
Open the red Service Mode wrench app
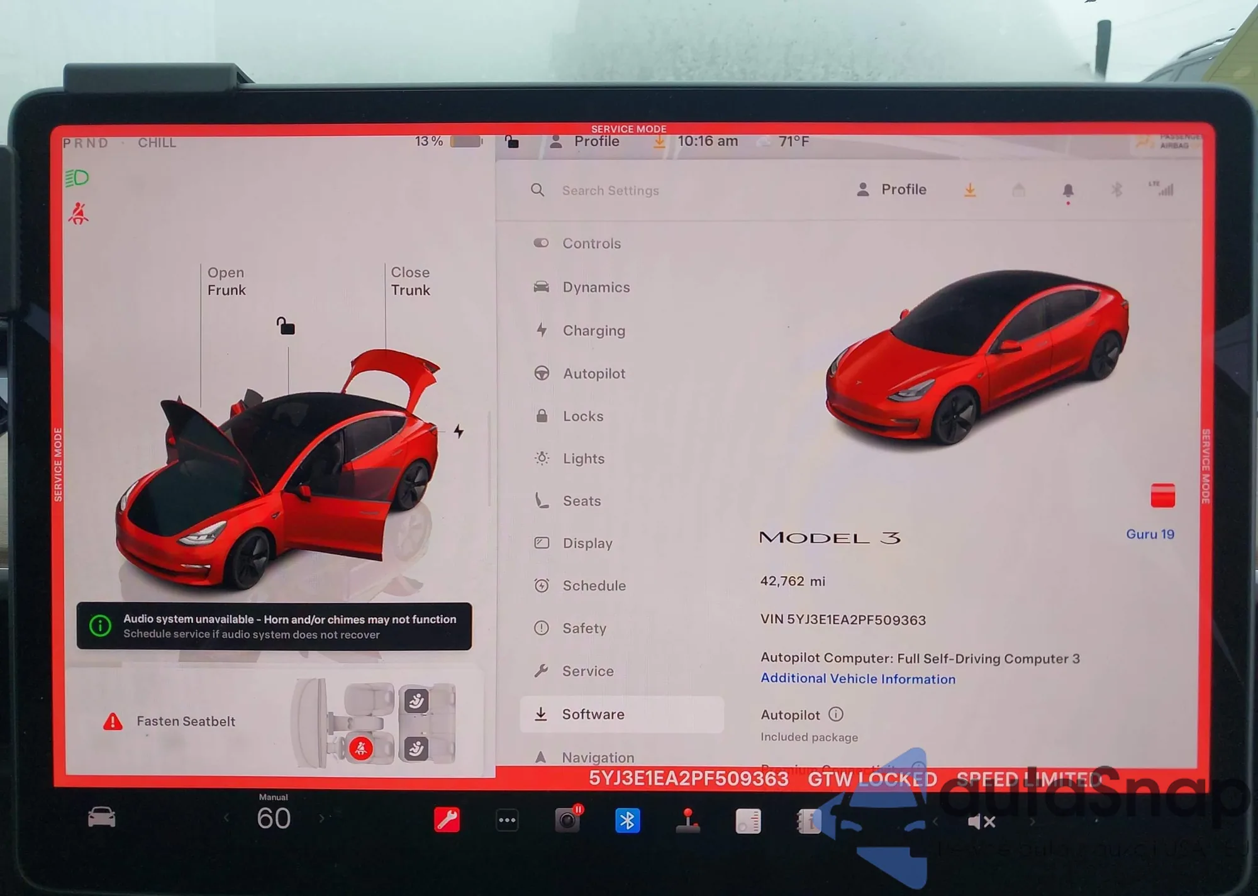point(447,820)
